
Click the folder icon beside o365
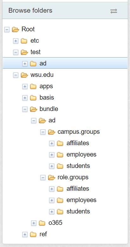[x=42, y=223]
